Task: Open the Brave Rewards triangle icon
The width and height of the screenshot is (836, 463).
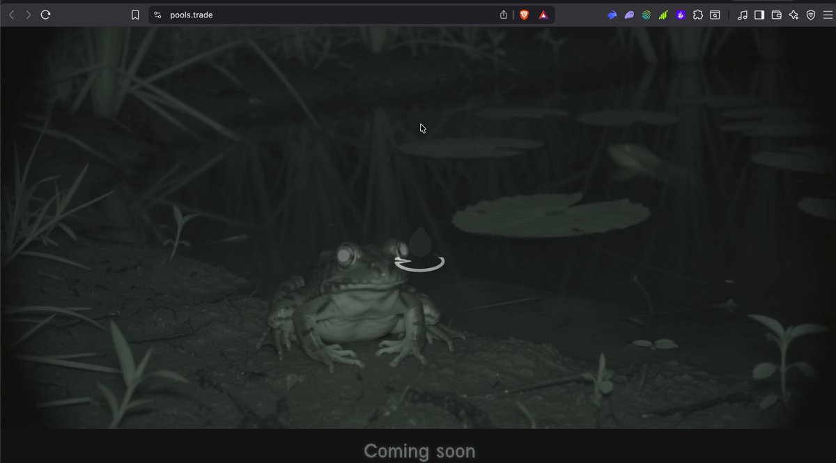Action: point(543,15)
